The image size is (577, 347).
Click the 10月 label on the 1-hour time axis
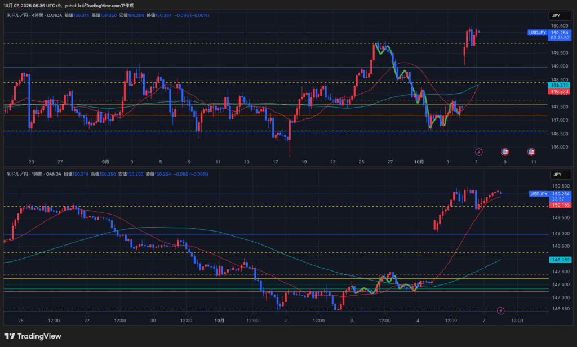click(x=220, y=321)
